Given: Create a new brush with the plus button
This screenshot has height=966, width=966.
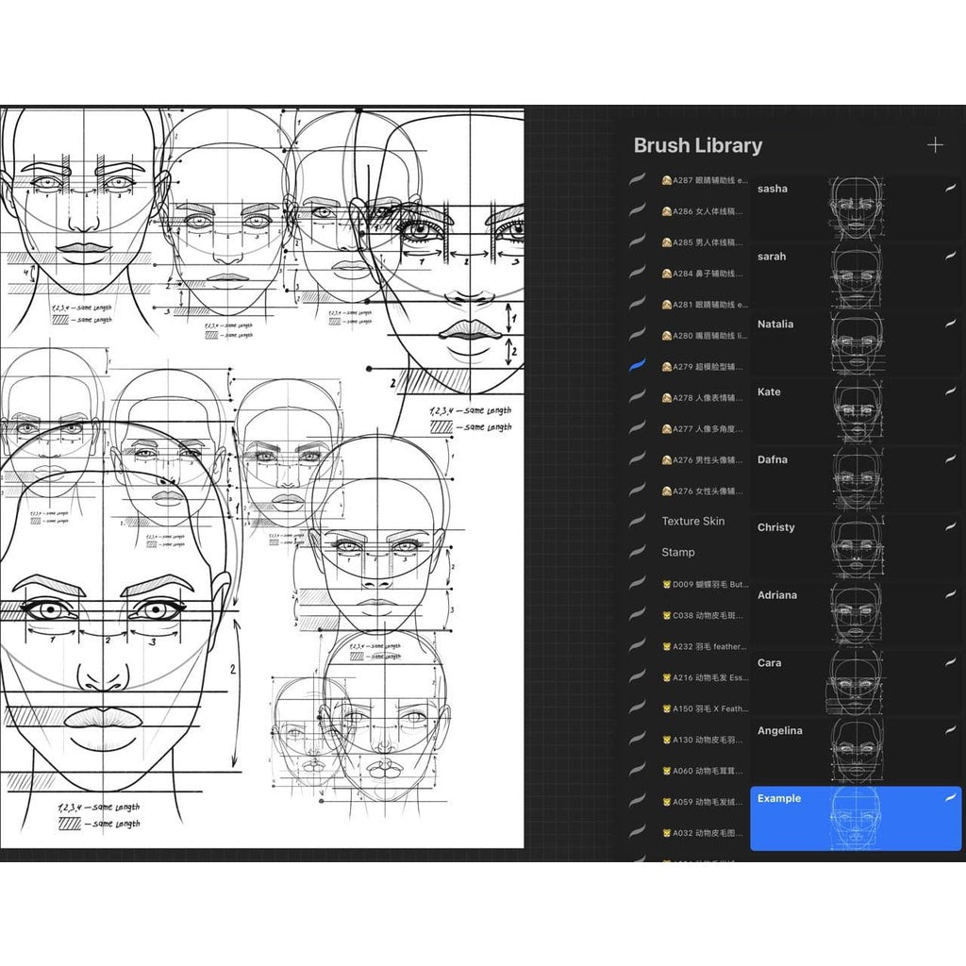Looking at the screenshot, I should tap(936, 144).
